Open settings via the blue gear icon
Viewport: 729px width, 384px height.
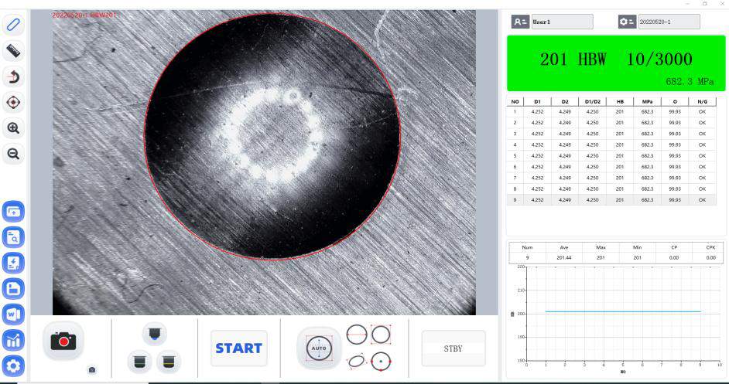coord(15,365)
